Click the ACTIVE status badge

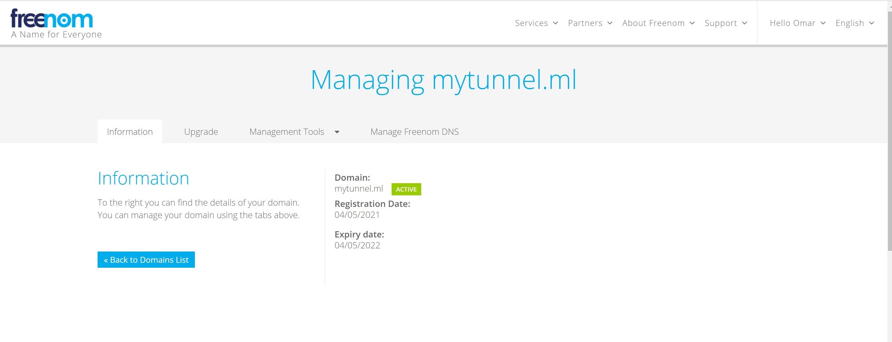pos(406,189)
